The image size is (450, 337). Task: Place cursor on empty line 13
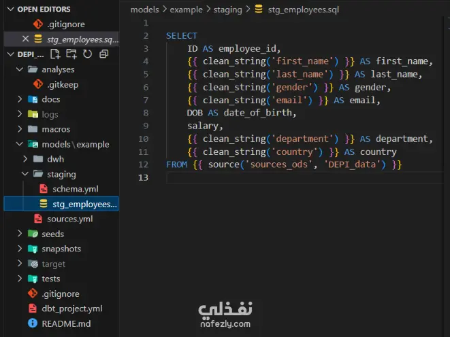(304, 177)
